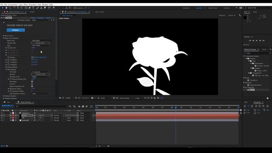Select the Type text tool
Screen dimensions: 272x153
[33, 8]
